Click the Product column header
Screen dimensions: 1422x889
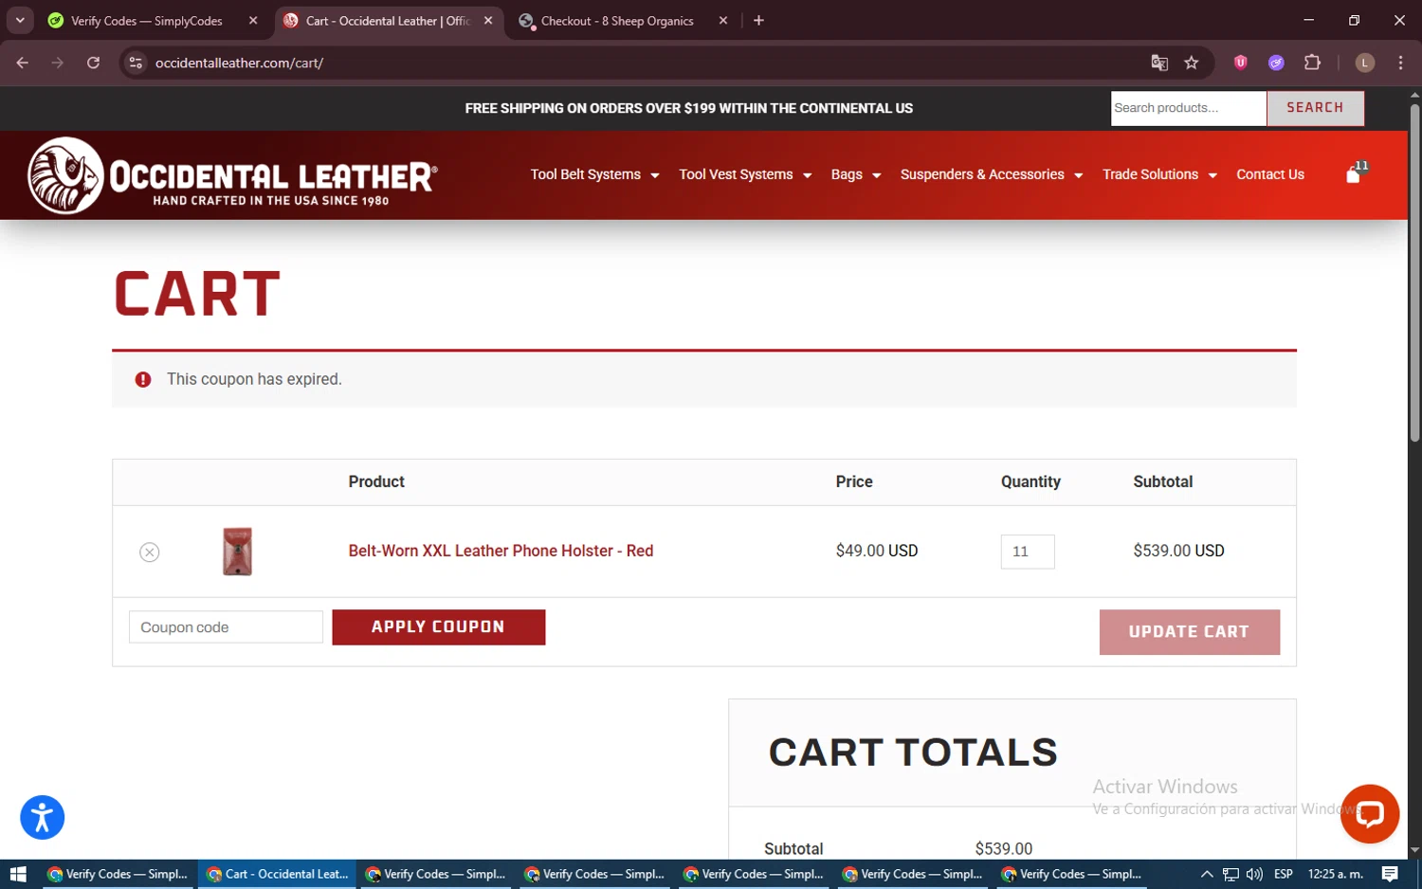coord(376,481)
